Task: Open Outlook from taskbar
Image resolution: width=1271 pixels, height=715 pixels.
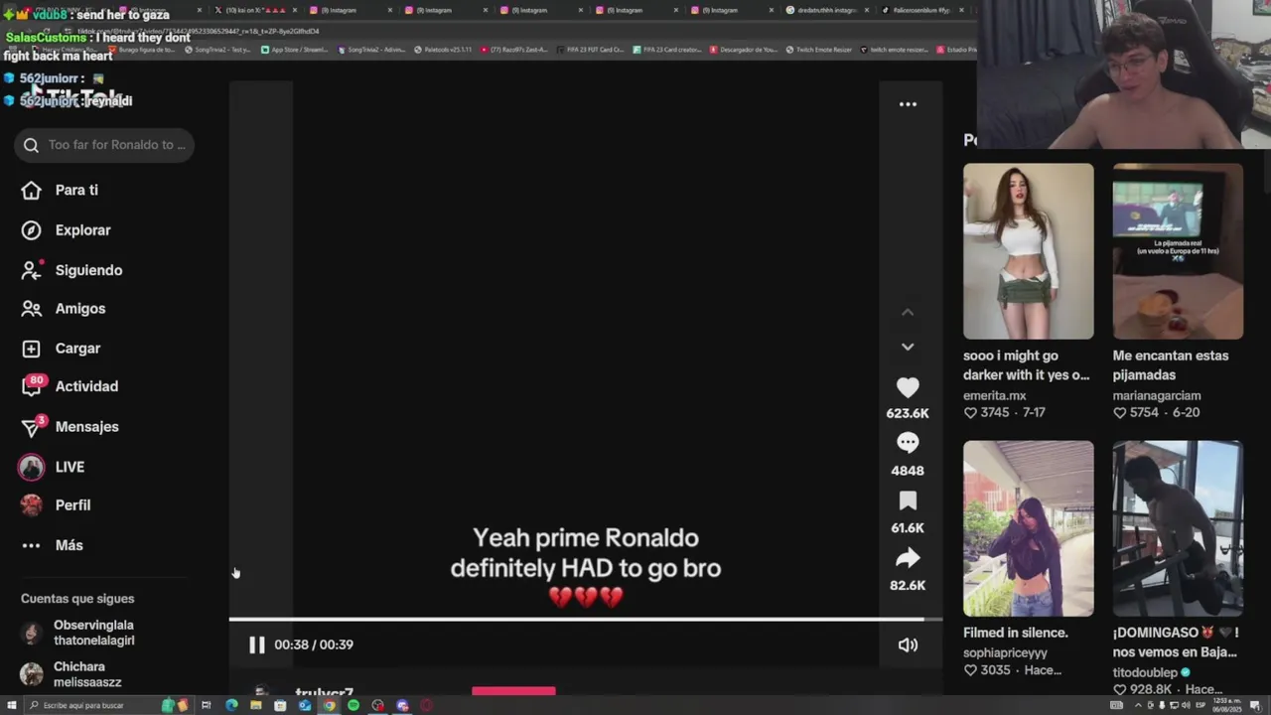Action: click(305, 705)
